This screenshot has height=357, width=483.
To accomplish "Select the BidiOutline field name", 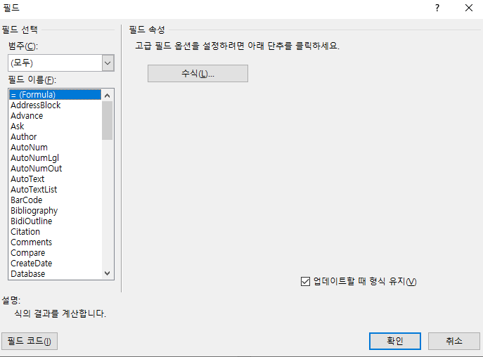I will [x=31, y=221].
